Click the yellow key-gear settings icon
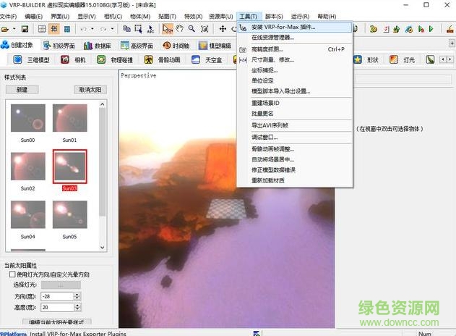 pos(374,29)
